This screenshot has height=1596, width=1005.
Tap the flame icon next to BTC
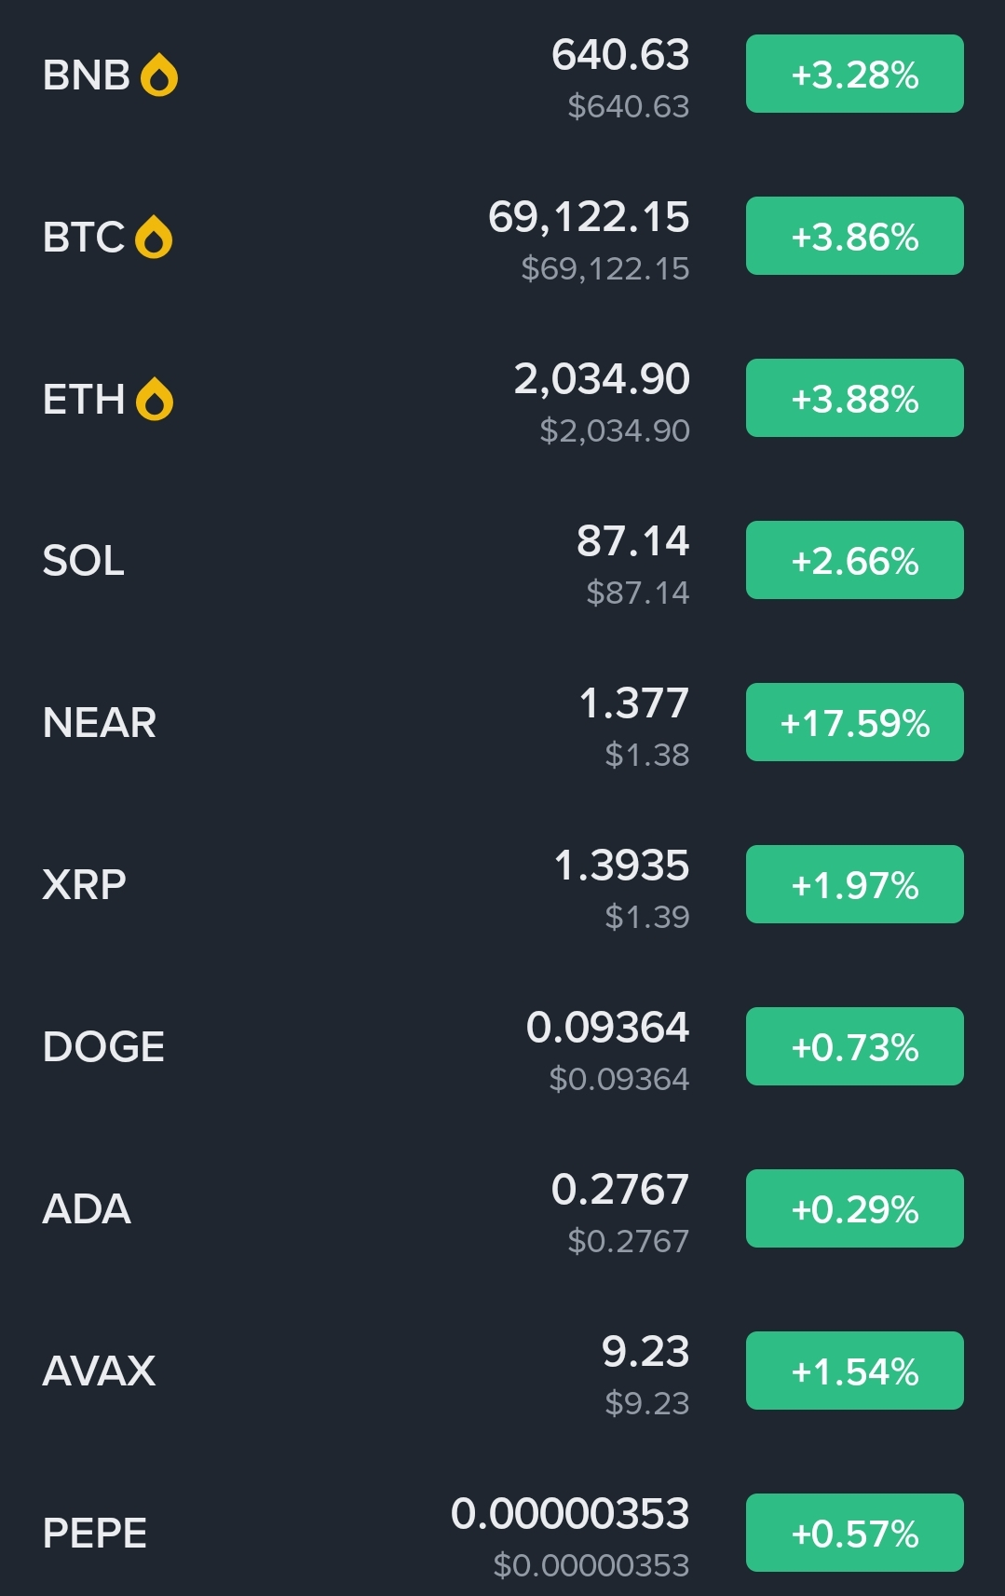[154, 238]
